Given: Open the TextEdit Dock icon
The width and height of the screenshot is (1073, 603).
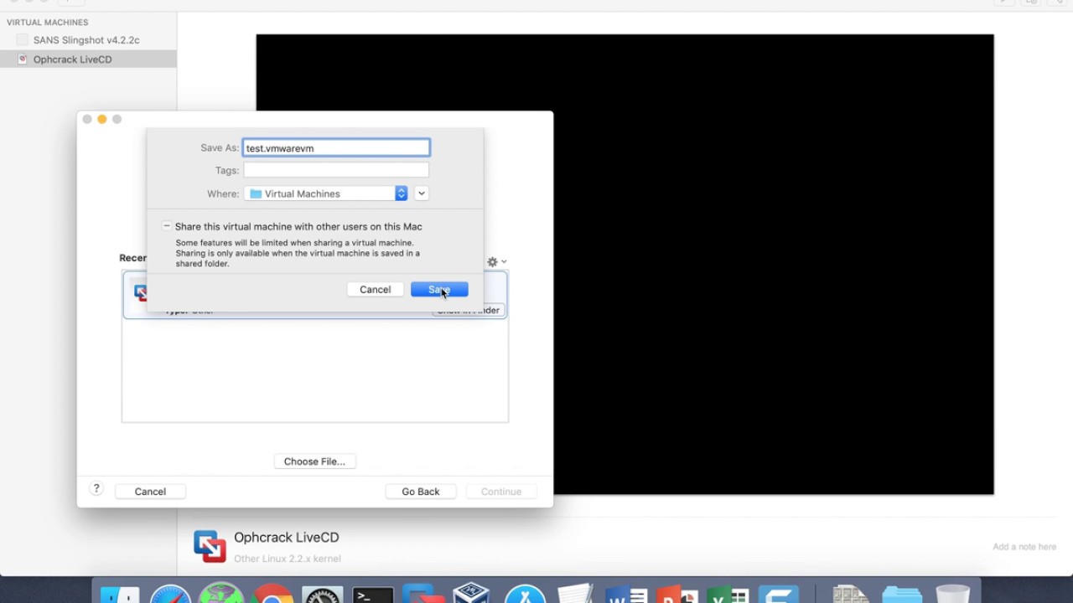Looking at the screenshot, I should pyautogui.click(x=575, y=594).
